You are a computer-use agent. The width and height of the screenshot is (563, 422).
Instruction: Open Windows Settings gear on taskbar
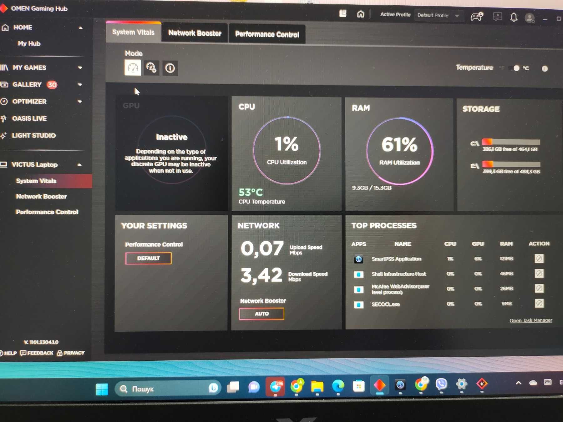point(462,384)
